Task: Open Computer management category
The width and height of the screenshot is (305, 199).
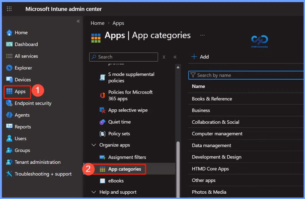Action: [x=246, y=134]
